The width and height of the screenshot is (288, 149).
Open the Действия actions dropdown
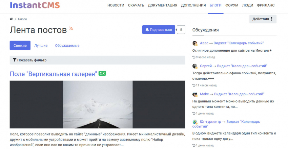pyautogui.click(x=263, y=19)
